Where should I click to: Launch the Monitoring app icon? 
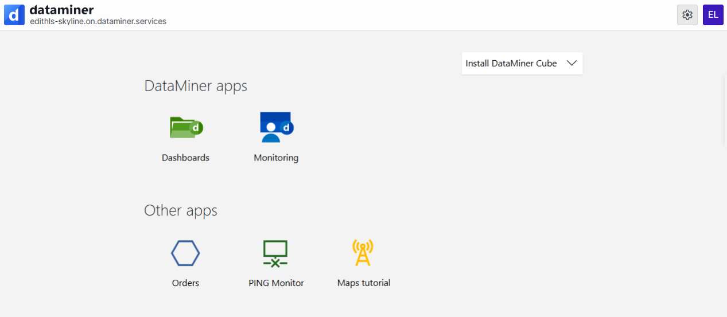277,127
